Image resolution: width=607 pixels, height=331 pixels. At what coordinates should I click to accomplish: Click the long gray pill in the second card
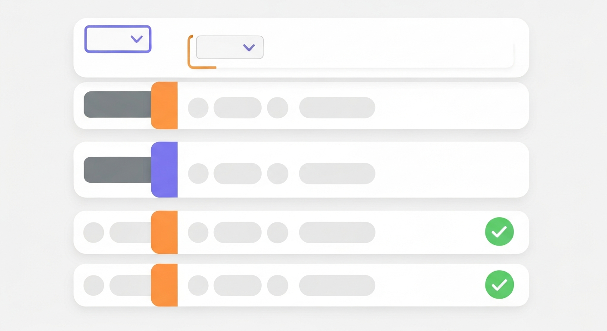337,108
